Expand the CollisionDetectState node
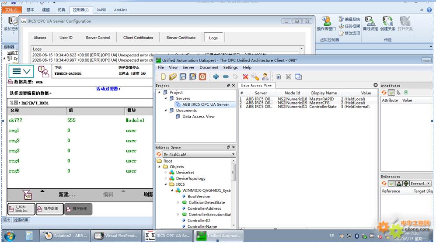This screenshot has width=436, height=243. [178, 202]
